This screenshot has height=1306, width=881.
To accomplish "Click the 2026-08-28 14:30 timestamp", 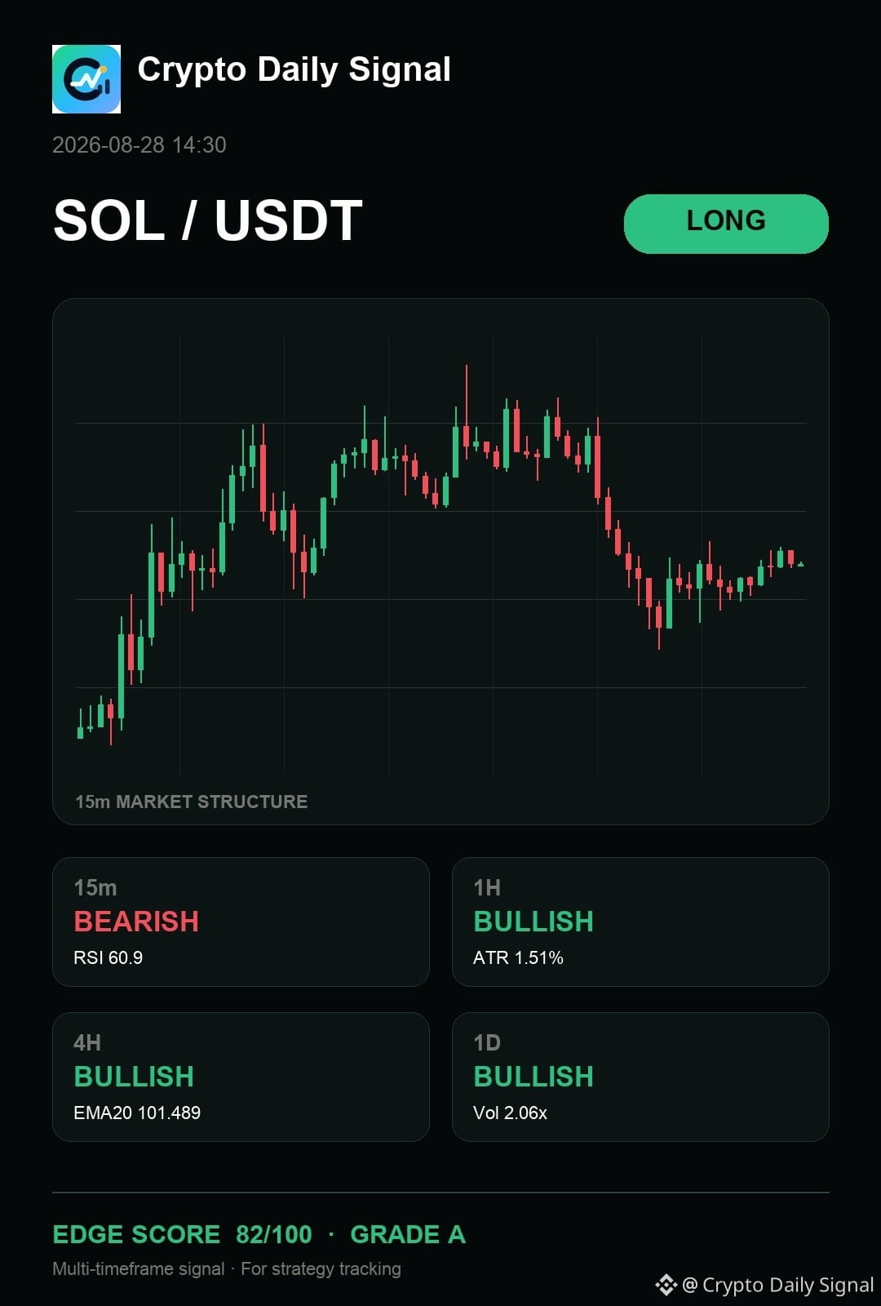I will [139, 145].
